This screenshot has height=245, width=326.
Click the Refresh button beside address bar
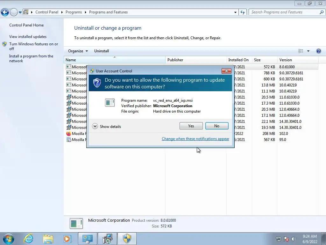point(242,12)
